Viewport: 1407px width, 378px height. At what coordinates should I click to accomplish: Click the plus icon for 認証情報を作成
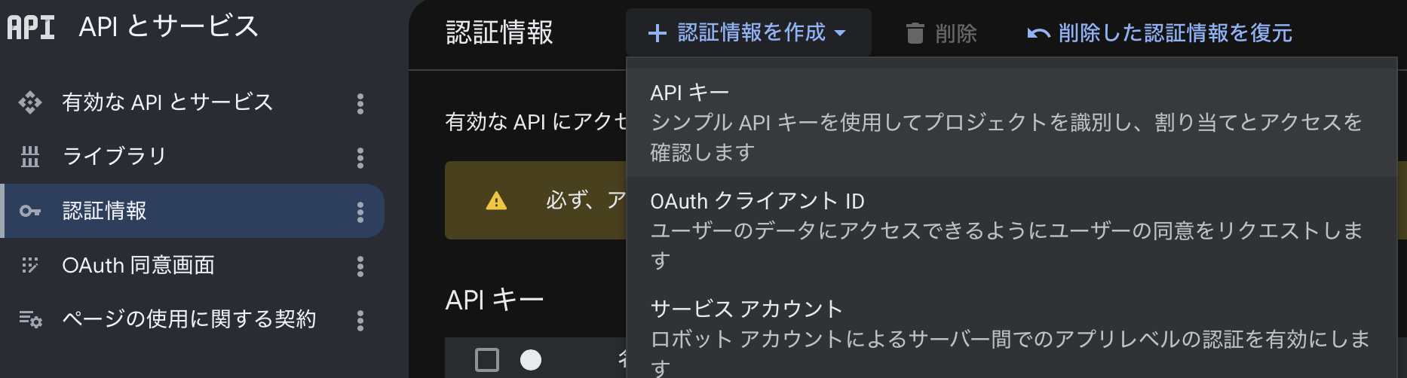pos(658,33)
